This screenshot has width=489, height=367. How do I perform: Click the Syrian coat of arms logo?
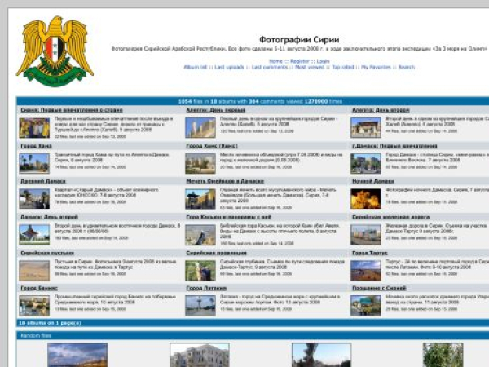55,51
